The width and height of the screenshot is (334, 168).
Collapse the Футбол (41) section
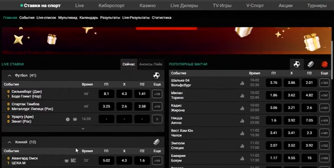coord(10,75)
